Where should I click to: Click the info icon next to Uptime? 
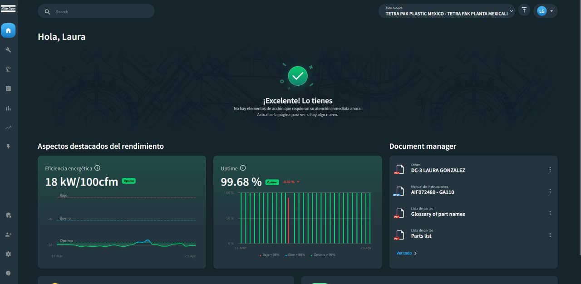coord(243,168)
